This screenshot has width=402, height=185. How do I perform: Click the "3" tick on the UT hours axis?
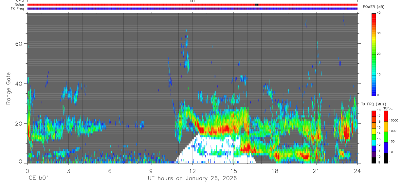68,171
